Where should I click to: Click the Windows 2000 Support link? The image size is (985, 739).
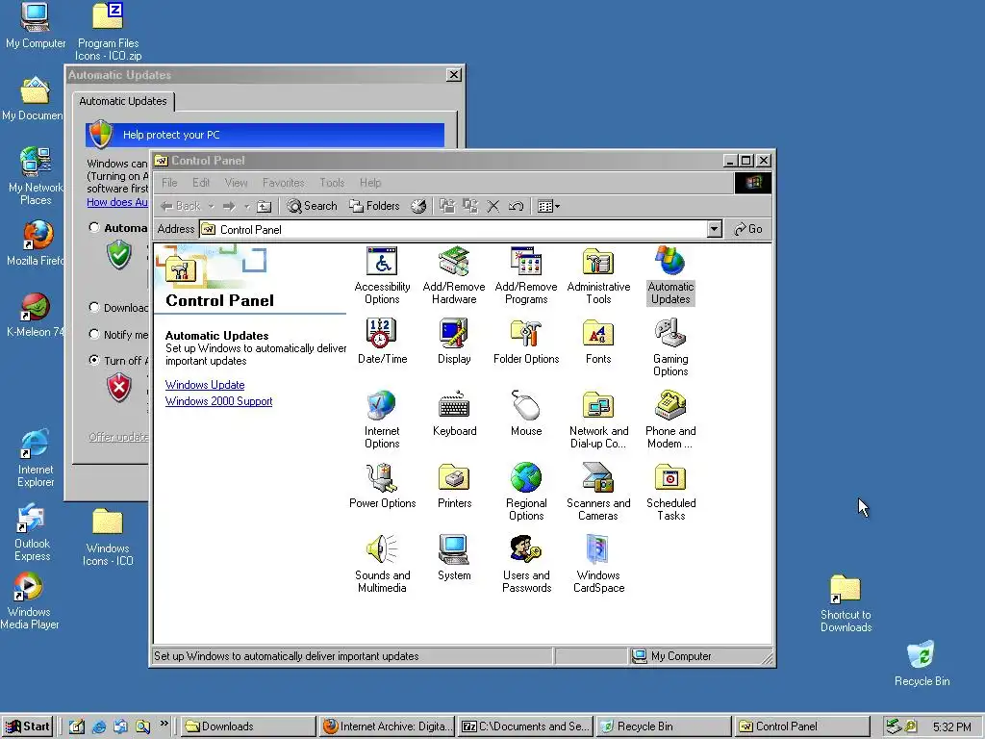[218, 401]
